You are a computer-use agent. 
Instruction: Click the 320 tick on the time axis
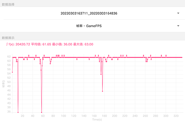click(176, 116)
